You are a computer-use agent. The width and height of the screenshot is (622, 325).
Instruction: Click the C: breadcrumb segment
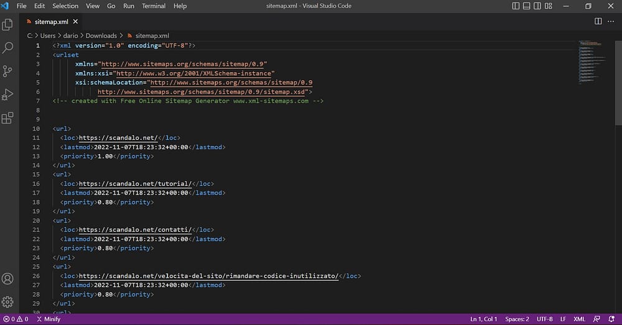[29, 35]
